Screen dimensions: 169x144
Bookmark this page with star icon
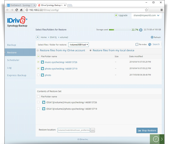[x=146, y=10]
